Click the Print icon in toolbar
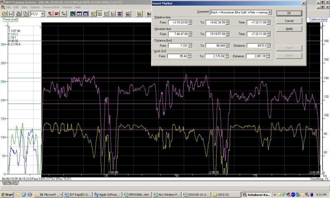Viewport: 330px width, 198px height. [x=18, y=14]
